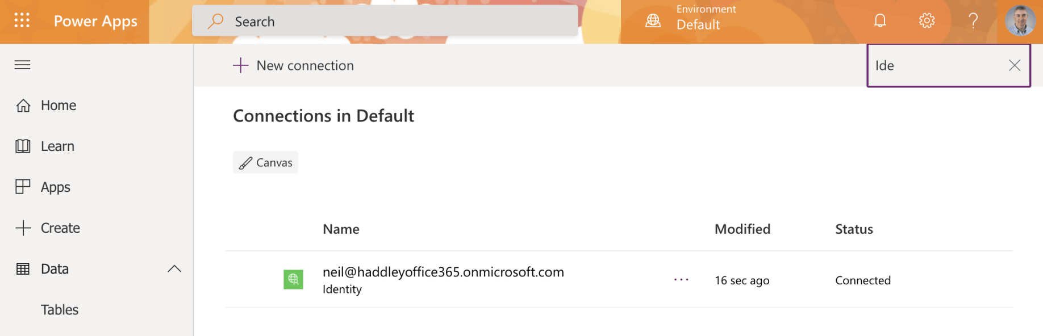
Task: Open Tables under Data
Action: (x=60, y=310)
